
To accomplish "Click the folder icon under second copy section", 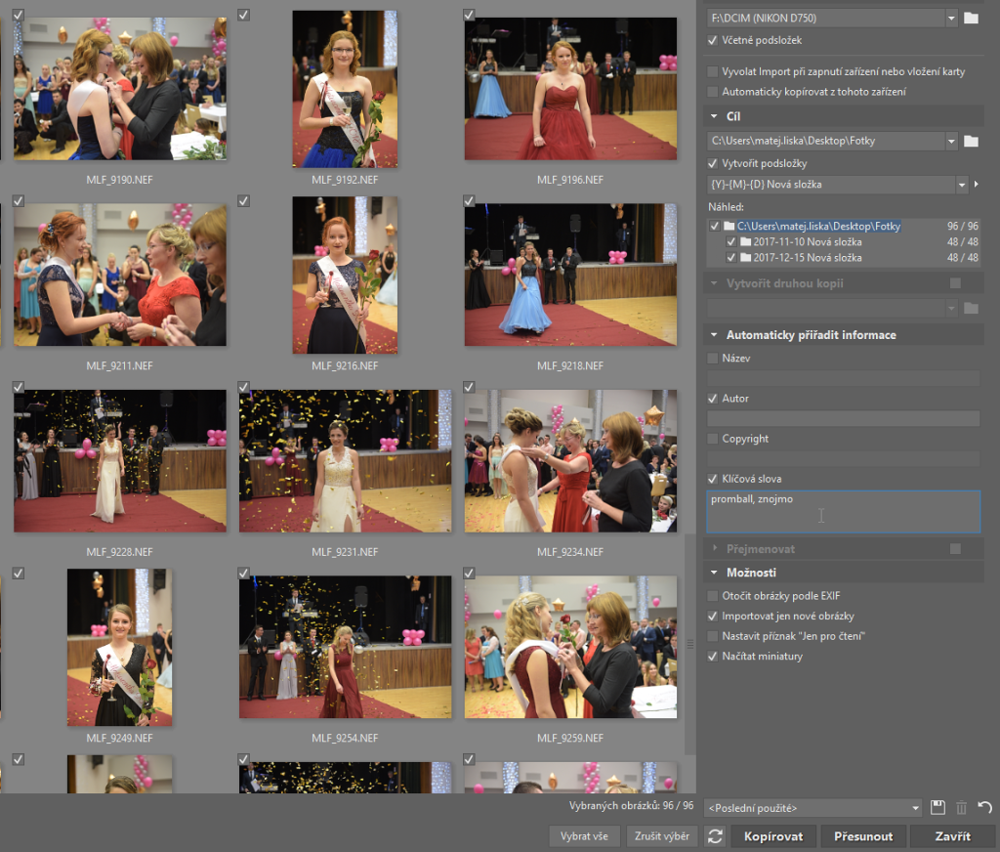I will (971, 308).
